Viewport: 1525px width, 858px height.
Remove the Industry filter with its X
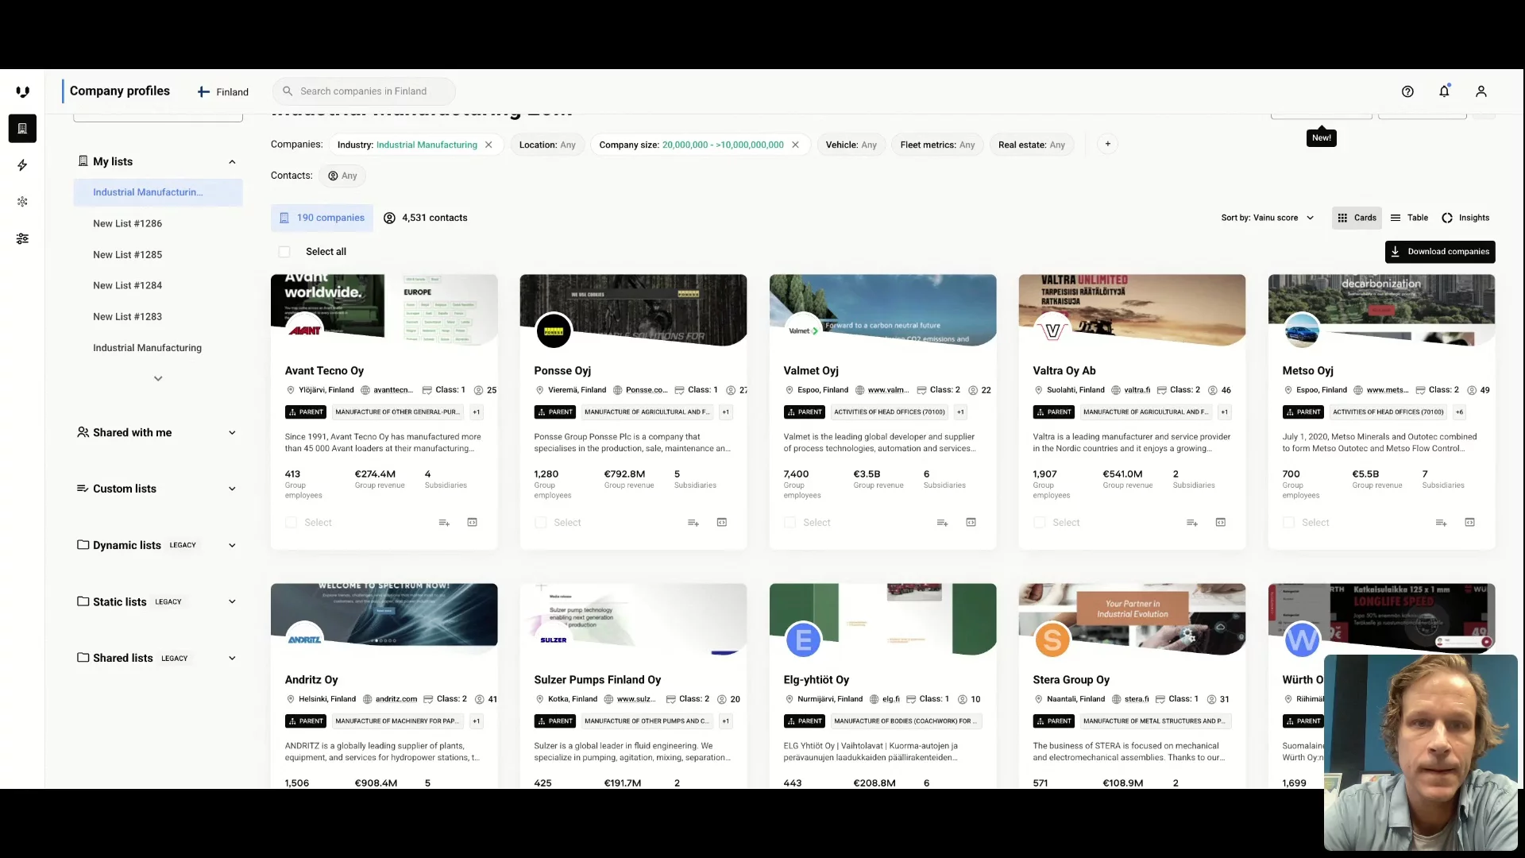pyautogui.click(x=488, y=145)
